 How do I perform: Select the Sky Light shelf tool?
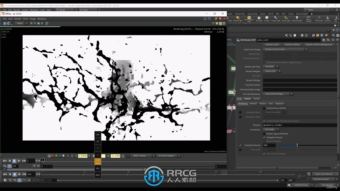(259, 19)
